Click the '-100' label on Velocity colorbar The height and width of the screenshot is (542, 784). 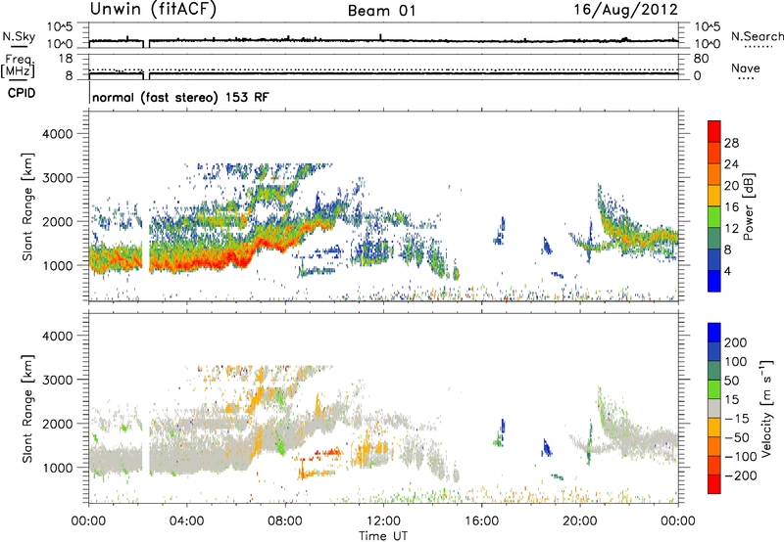pos(741,457)
